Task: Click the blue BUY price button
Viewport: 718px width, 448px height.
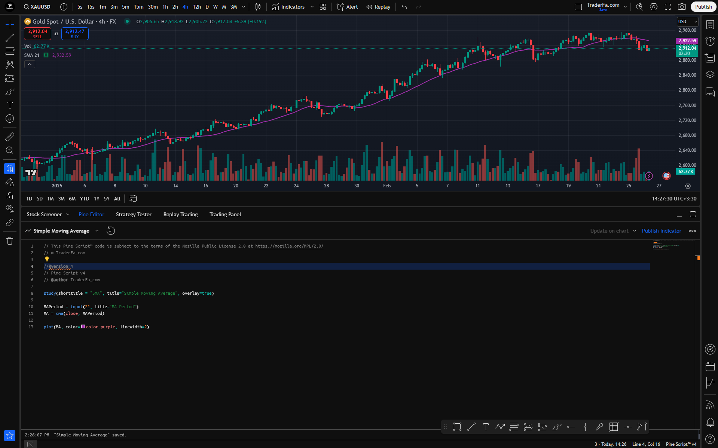Action: click(x=75, y=34)
